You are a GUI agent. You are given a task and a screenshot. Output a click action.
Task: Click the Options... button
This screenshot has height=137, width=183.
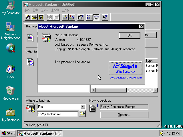[x=124, y=115]
